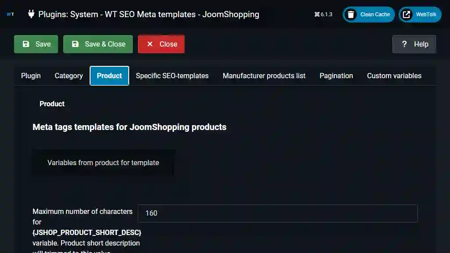Click the X icon on the Close button

click(x=150, y=44)
